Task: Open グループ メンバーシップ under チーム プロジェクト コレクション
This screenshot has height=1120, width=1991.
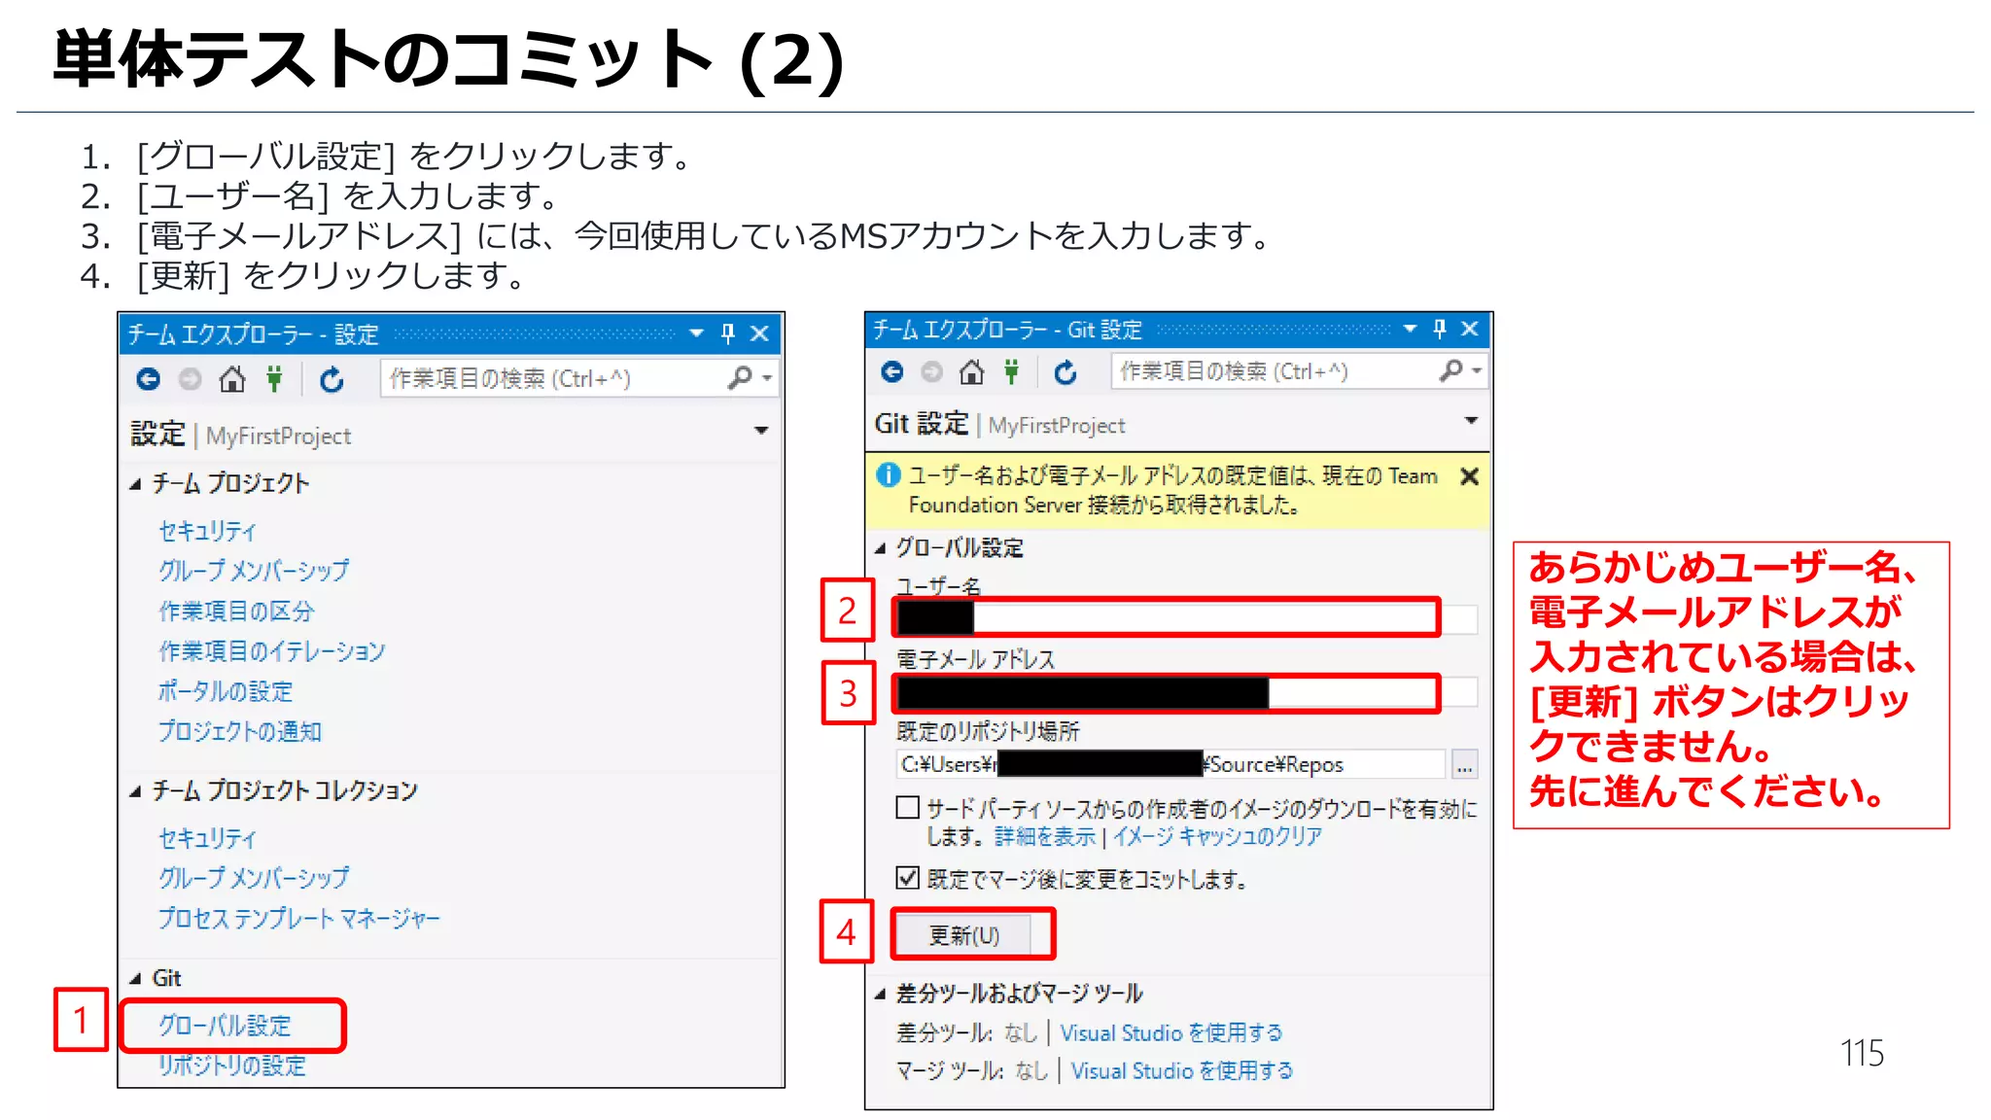Action: click(254, 878)
